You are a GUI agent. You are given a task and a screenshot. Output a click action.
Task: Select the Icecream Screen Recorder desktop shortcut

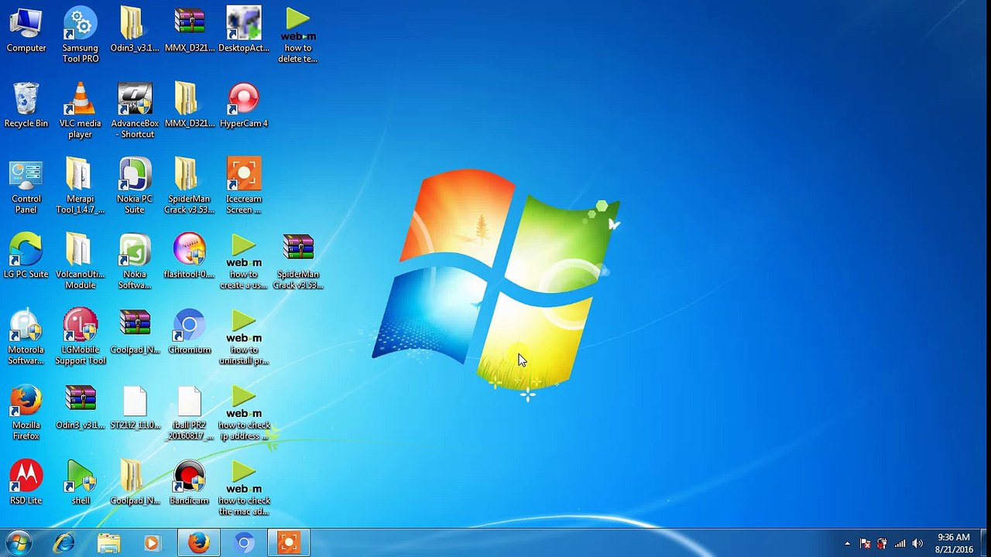244,186
